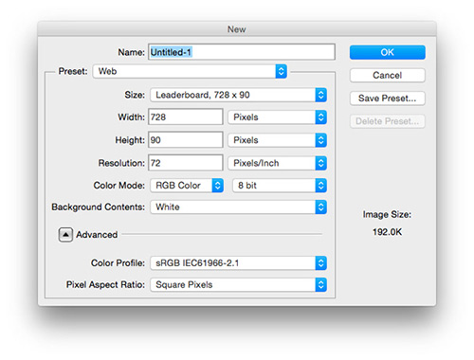Click the Color Mode label
The image size is (474, 360).
point(118,186)
